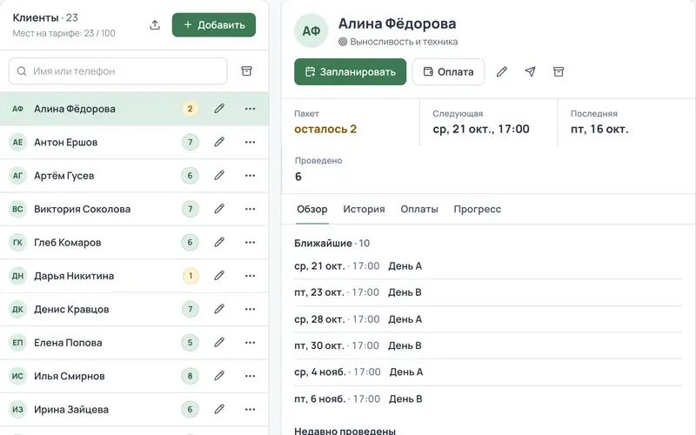This screenshot has width=696, height=435.
Task: Open session пт, 30 окт. День В
Action: tap(488, 345)
